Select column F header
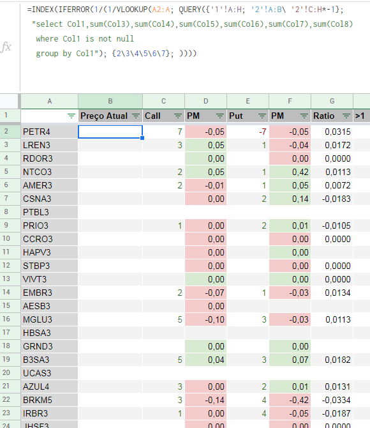Image resolution: width=370 pixels, height=428 pixels. coord(290,102)
